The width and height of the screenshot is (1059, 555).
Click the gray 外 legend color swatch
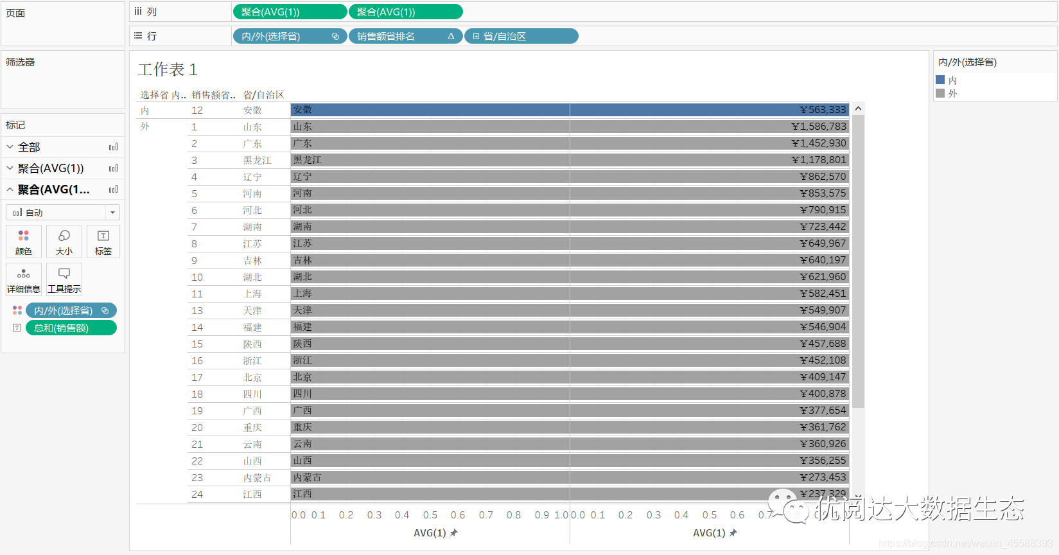click(x=940, y=93)
